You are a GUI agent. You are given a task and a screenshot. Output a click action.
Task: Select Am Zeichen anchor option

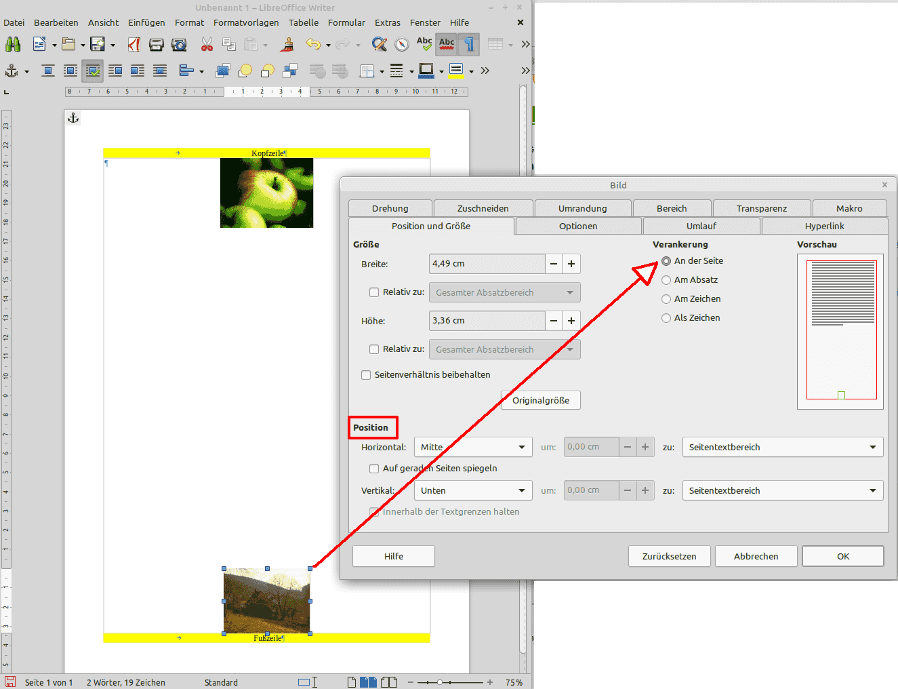click(666, 299)
